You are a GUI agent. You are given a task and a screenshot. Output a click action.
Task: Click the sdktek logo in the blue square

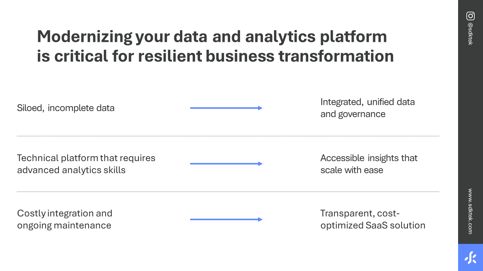coord(471,257)
